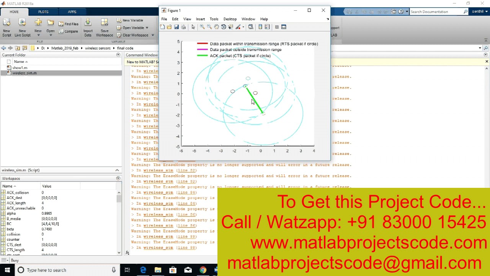Select the Pan hand tool
Image resolution: width=490 pixels, height=276 pixels.
click(x=216, y=27)
